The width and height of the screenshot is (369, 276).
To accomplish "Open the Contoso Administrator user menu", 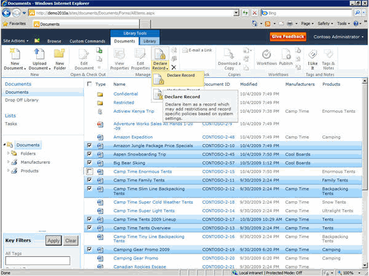I will click(x=338, y=37).
